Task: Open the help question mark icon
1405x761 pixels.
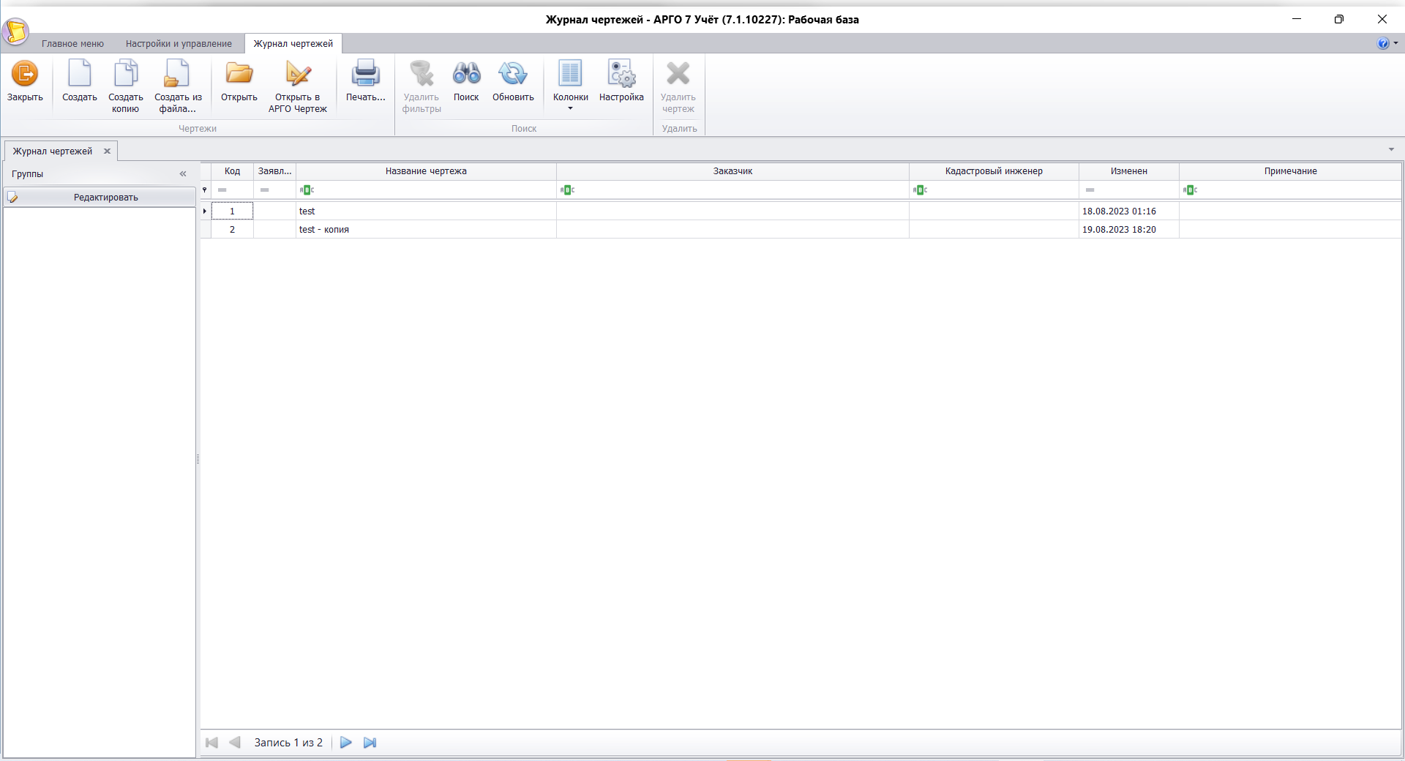Action: pos(1383,43)
